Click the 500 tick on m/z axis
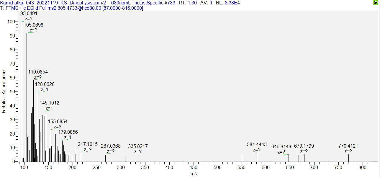The width and height of the screenshot is (380, 178). [x=218, y=167]
